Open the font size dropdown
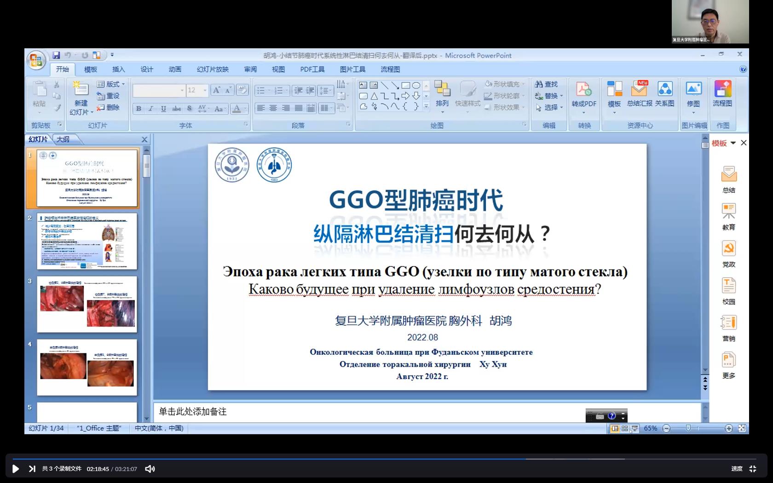773x483 pixels. 205,90
